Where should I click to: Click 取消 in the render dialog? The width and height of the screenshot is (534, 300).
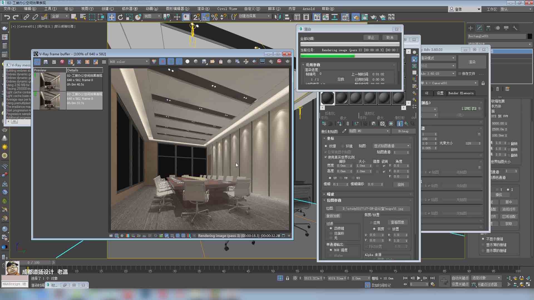390,37
